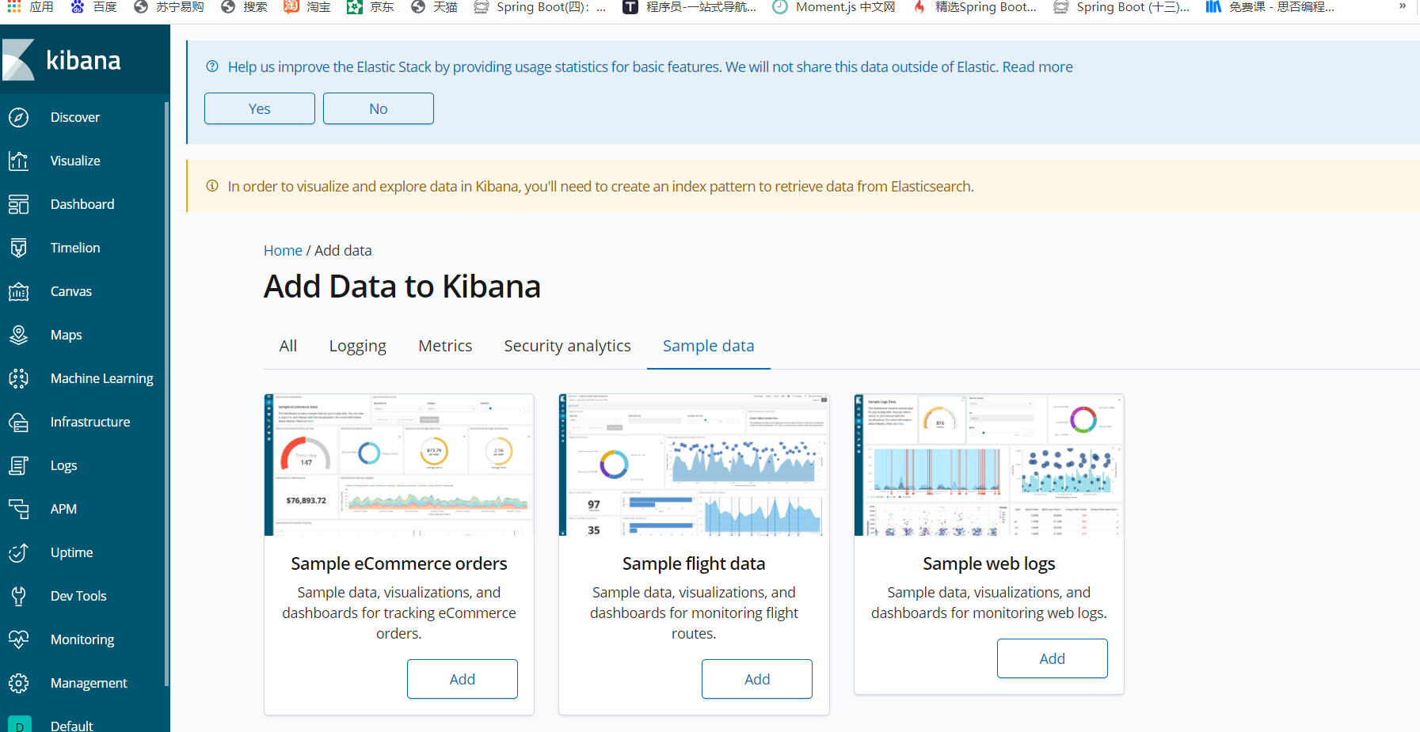Image resolution: width=1420 pixels, height=732 pixels.
Task: Add the Sample flight data
Action: pos(757,679)
